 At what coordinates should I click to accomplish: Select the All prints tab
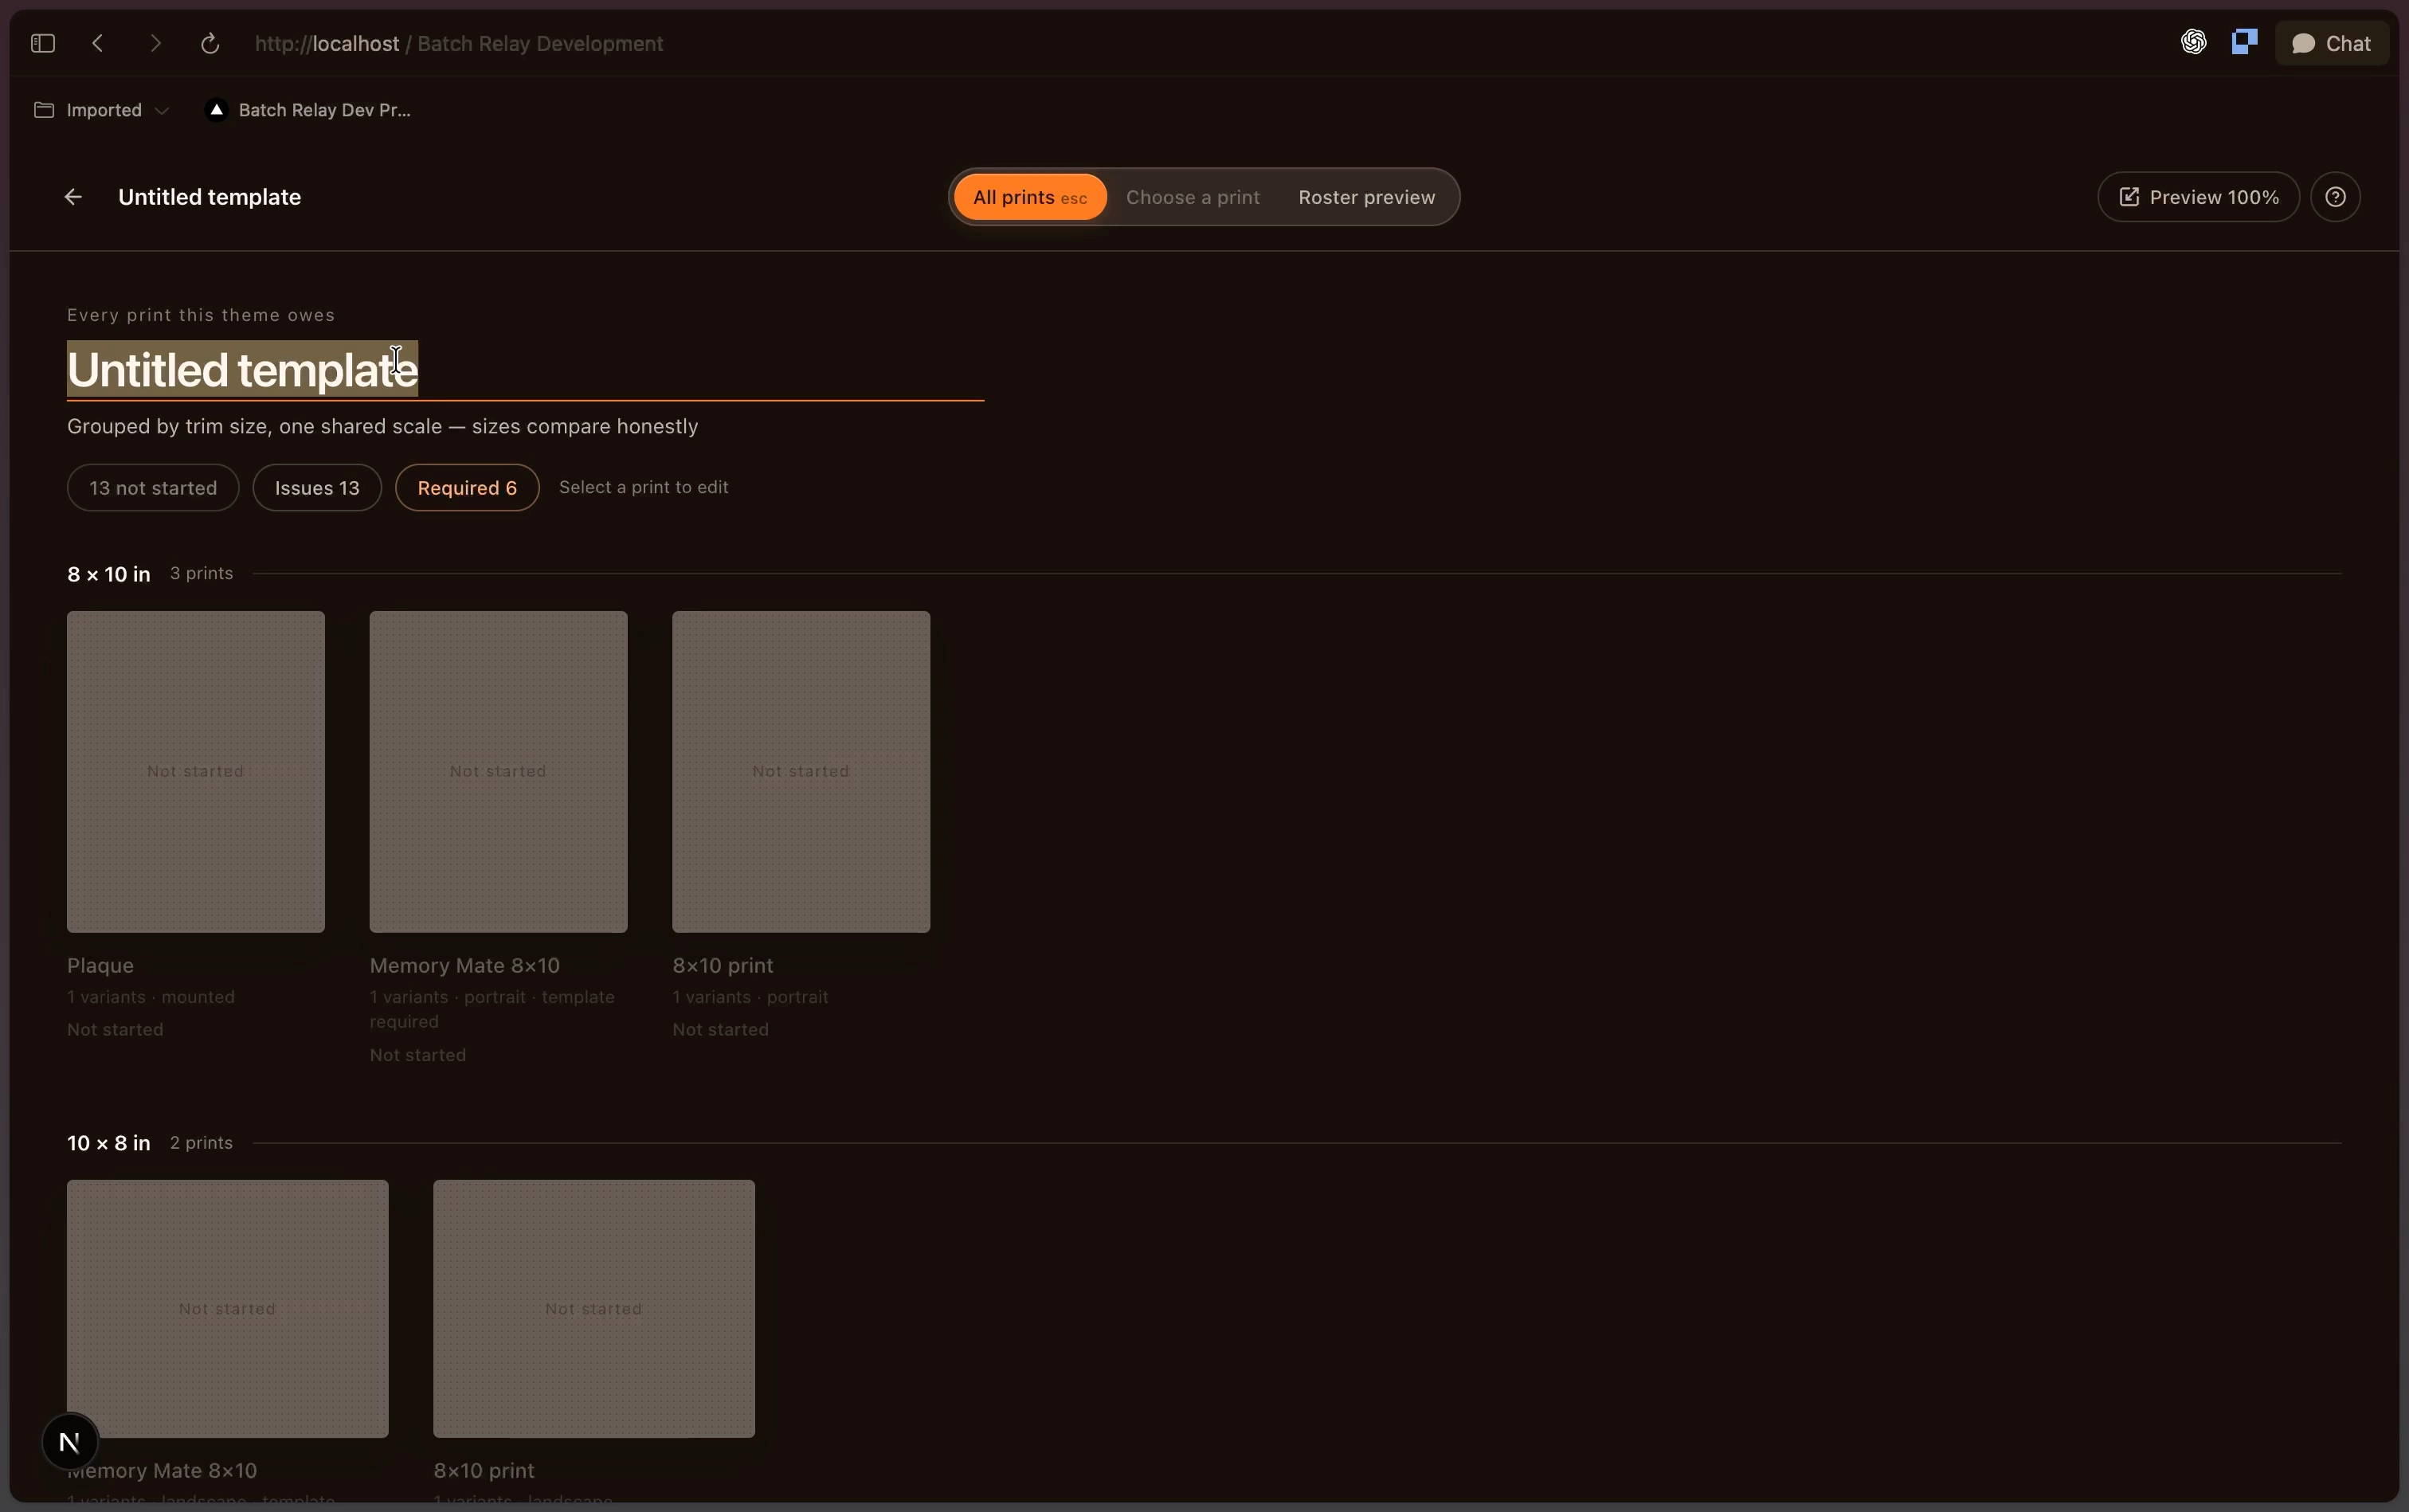pyautogui.click(x=1030, y=197)
